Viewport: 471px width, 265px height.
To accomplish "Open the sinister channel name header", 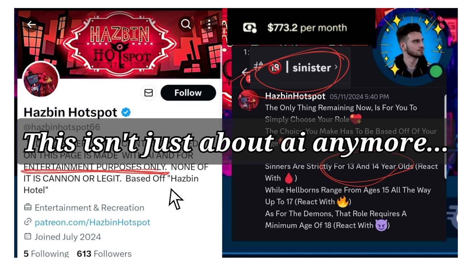I will [312, 68].
